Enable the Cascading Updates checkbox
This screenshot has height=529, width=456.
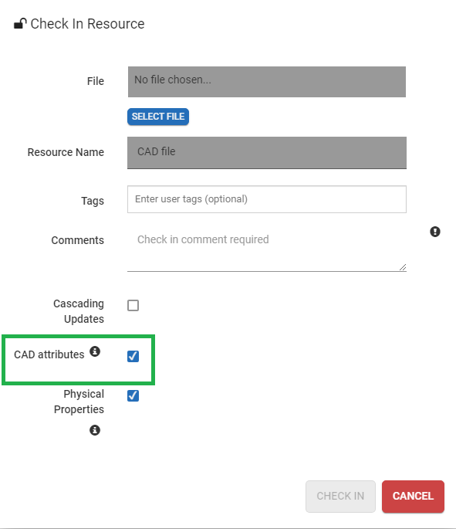(x=133, y=305)
